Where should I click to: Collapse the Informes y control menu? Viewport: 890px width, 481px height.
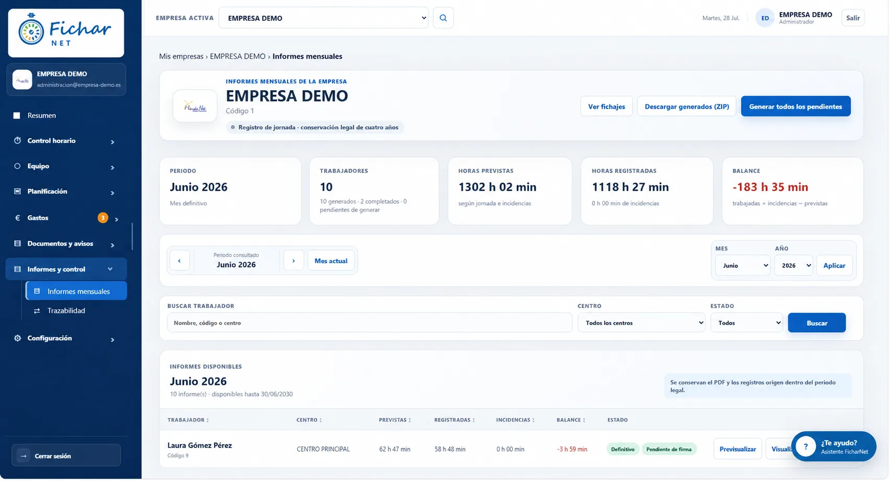pyautogui.click(x=66, y=270)
